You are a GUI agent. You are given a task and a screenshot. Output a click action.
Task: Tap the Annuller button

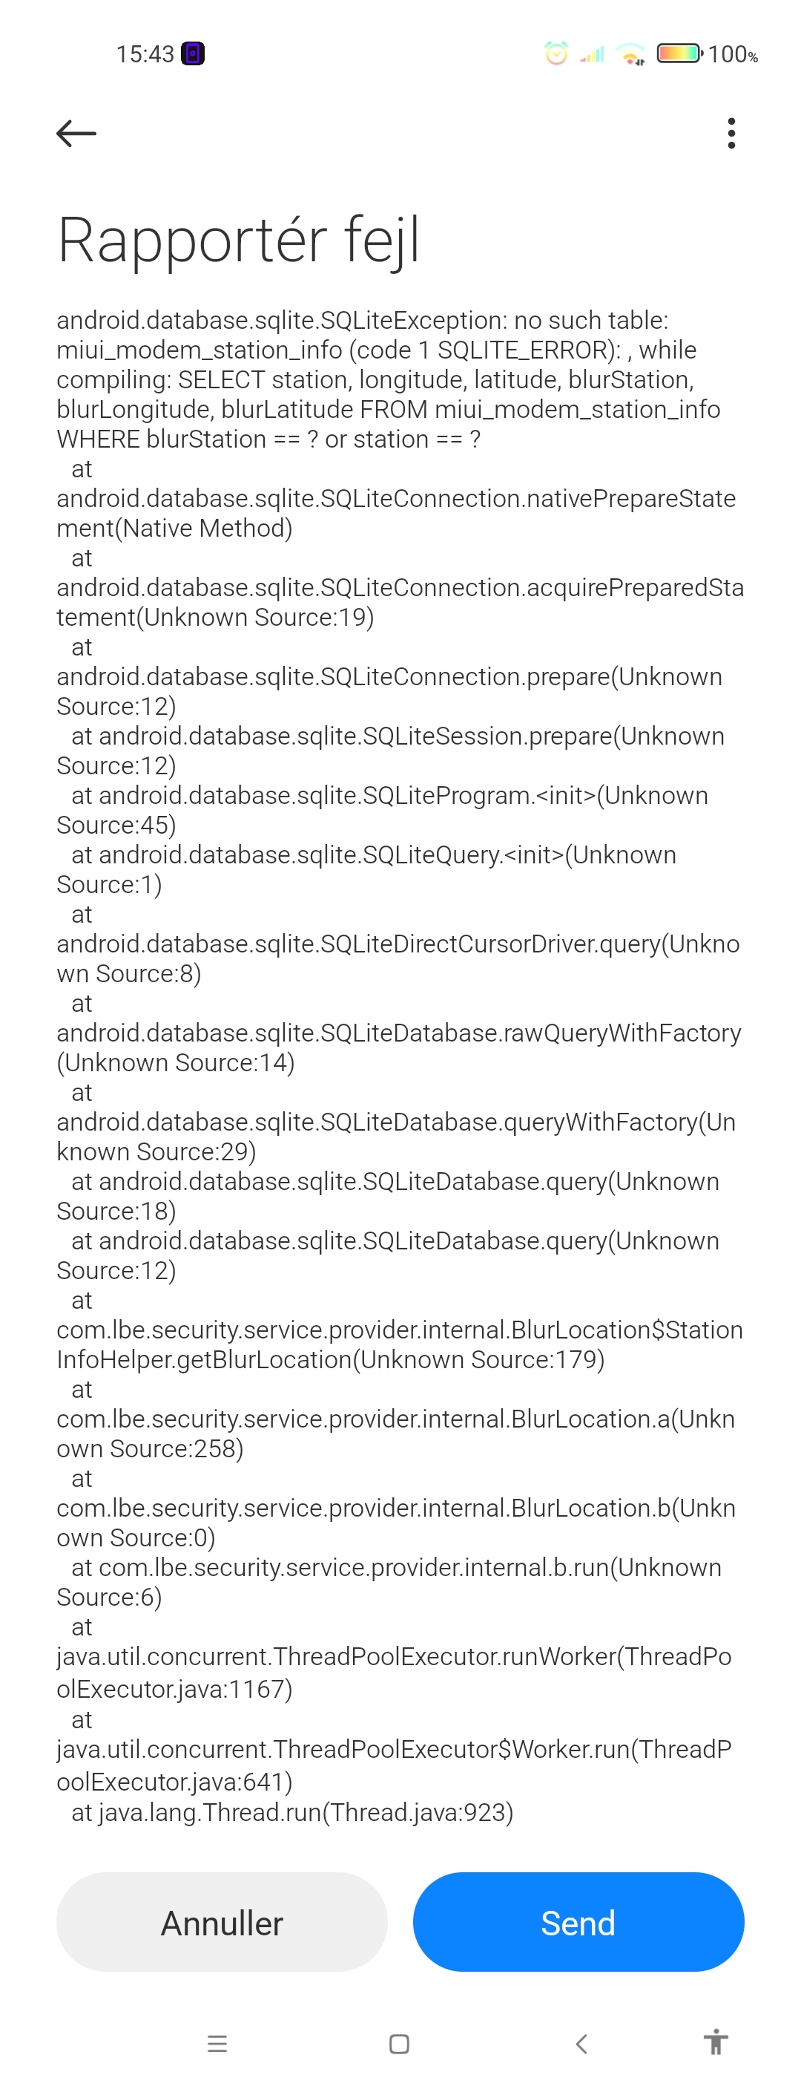point(222,1921)
